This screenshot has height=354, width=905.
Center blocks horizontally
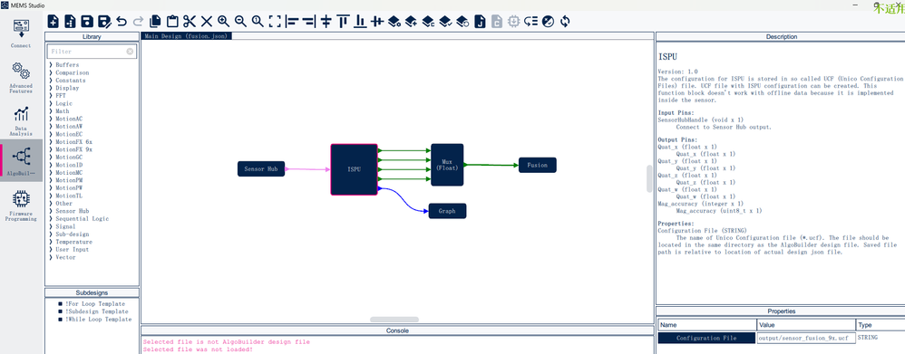tap(377, 22)
